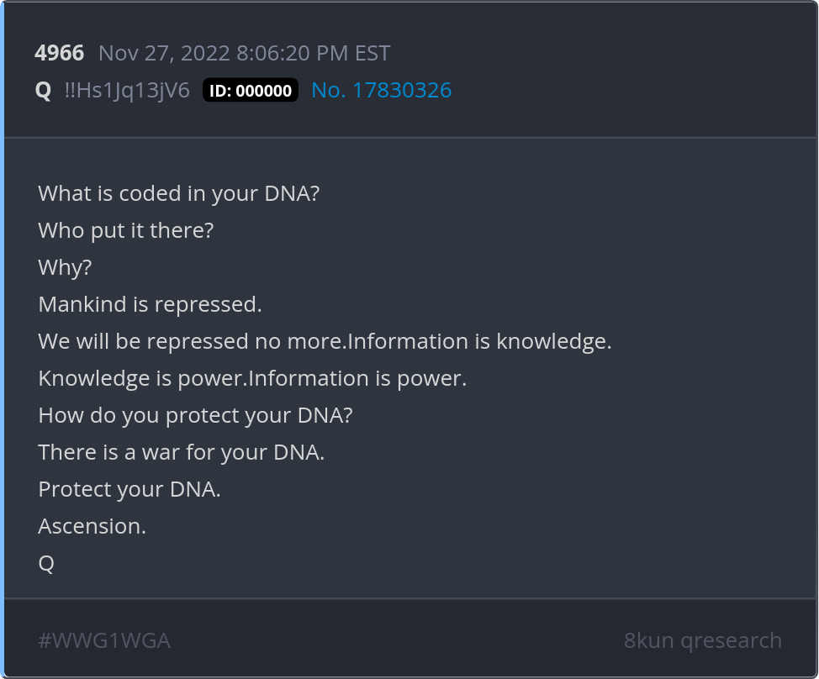Click the ID: 000000 badge

(251, 91)
